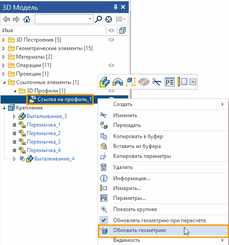Viewport: 229px width, 245px height.
Task: Toggle the visibility eye for 3D Построения
Action: pos(111,40)
